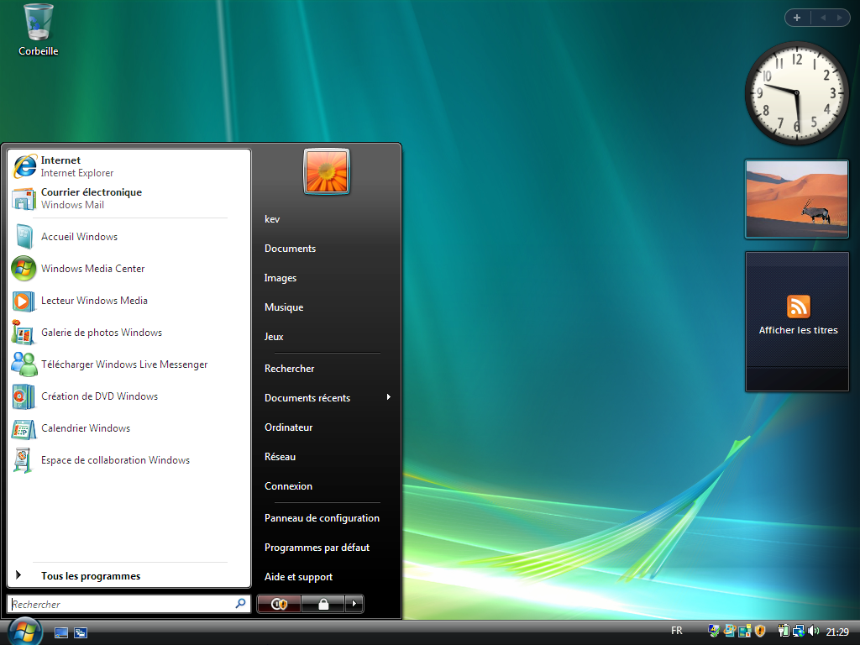Screen dimensions: 860x645
Task: Select Rechercher in right pane
Action: 289,369
